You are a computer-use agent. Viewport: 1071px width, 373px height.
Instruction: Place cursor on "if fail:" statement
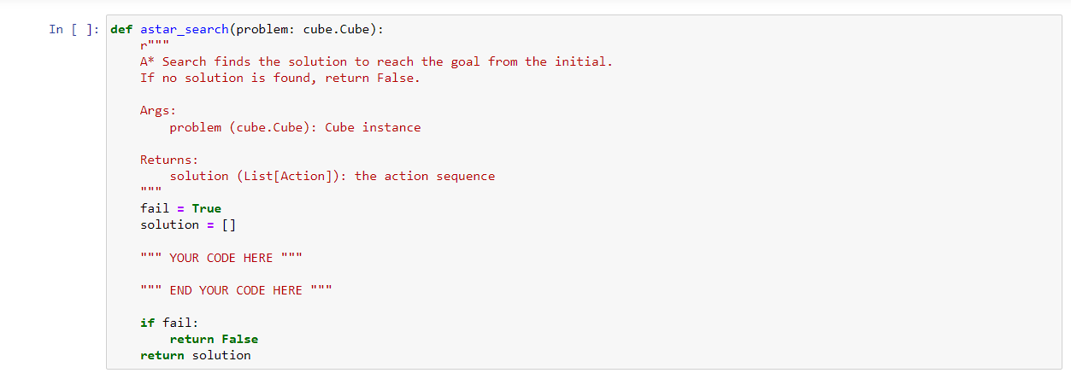click(169, 323)
